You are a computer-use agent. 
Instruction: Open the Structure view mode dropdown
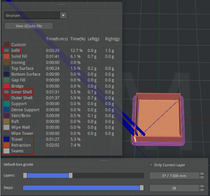[x=63, y=15]
